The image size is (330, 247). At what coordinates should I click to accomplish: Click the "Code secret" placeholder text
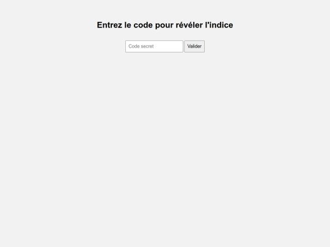pyautogui.click(x=141, y=46)
